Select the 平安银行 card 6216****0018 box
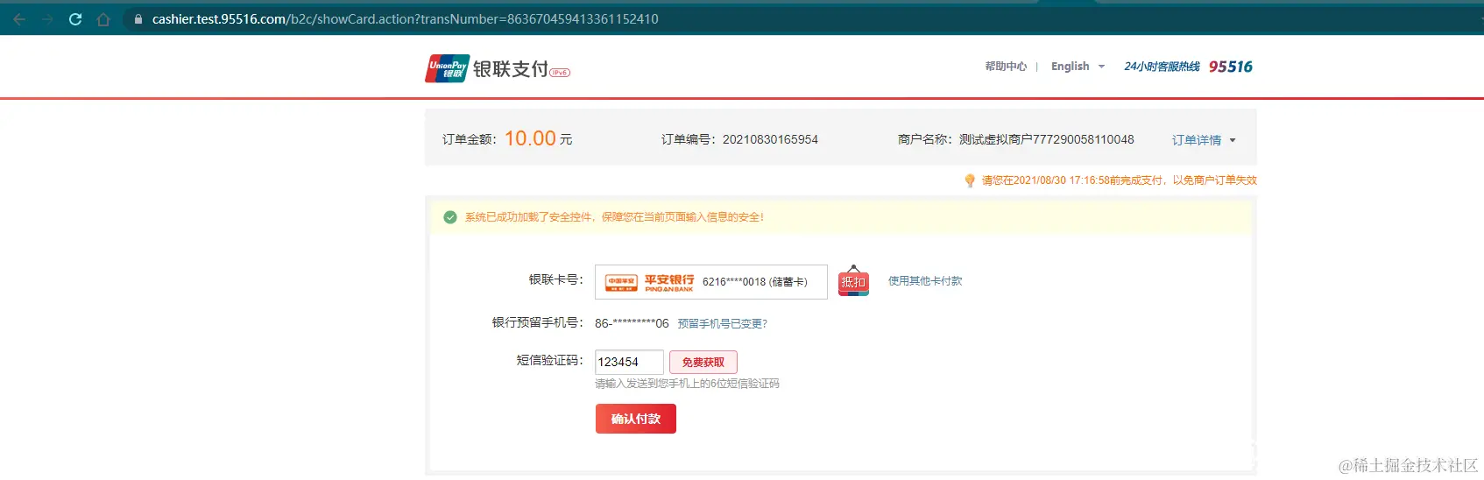The width and height of the screenshot is (1484, 480). click(710, 282)
